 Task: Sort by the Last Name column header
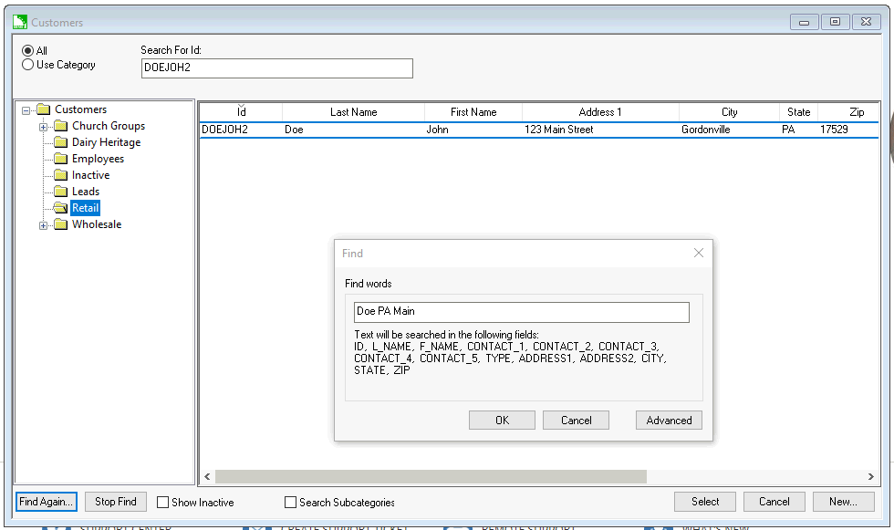(353, 112)
